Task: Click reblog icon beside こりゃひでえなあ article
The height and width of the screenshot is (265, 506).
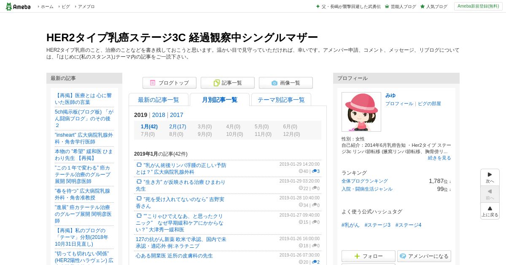Action: pyautogui.click(x=139, y=215)
